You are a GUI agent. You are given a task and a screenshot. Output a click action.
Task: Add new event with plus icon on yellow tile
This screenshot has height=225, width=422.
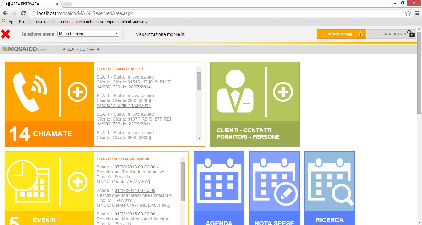click(x=78, y=182)
